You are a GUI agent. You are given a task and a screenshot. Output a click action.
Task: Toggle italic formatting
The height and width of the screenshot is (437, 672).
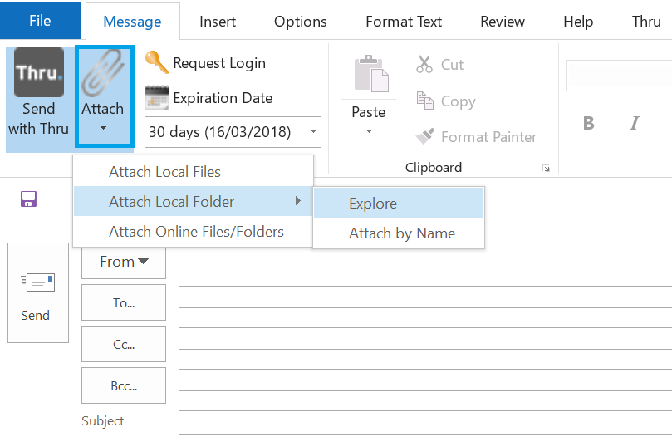(635, 124)
